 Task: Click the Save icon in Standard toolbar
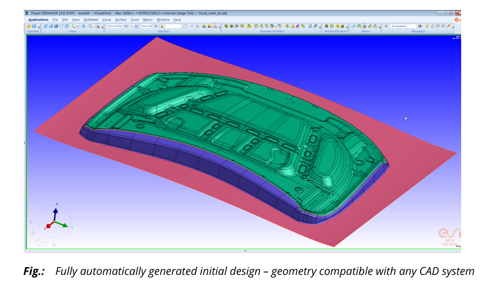coord(34,26)
